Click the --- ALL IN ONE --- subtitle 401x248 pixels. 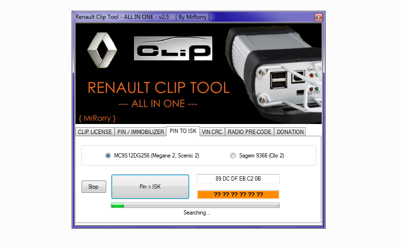pos(158,104)
